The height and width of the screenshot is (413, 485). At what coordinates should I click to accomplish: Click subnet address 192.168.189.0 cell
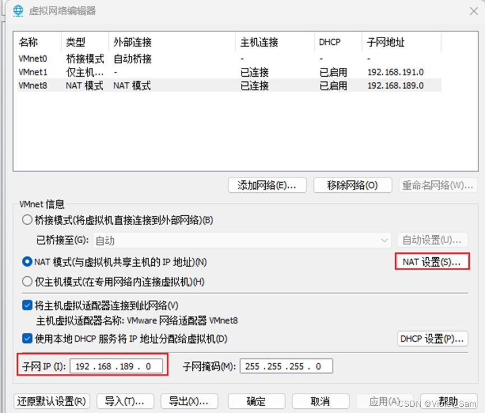pyautogui.click(x=396, y=85)
